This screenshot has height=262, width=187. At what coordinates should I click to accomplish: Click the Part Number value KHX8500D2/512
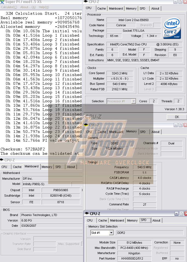coord(134,258)
